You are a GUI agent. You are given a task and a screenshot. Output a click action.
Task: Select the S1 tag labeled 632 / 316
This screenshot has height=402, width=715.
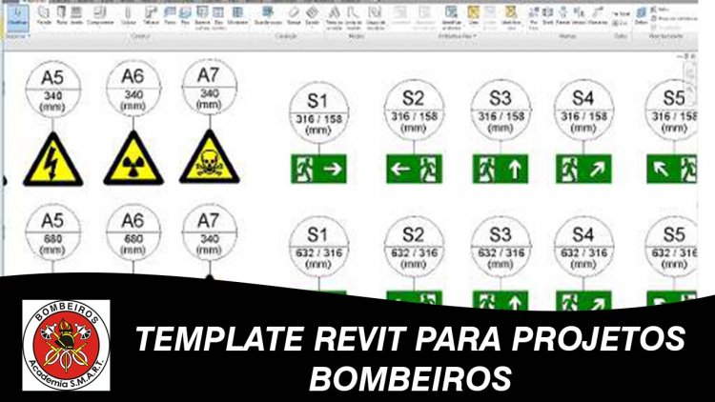(x=318, y=247)
